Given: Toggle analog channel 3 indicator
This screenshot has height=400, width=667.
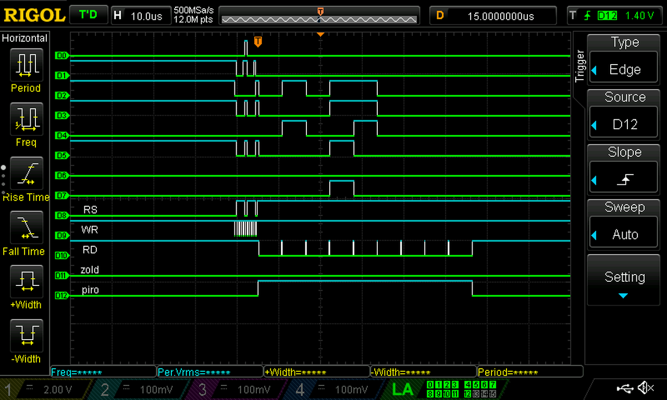Looking at the screenshot, I should click(239, 389).
